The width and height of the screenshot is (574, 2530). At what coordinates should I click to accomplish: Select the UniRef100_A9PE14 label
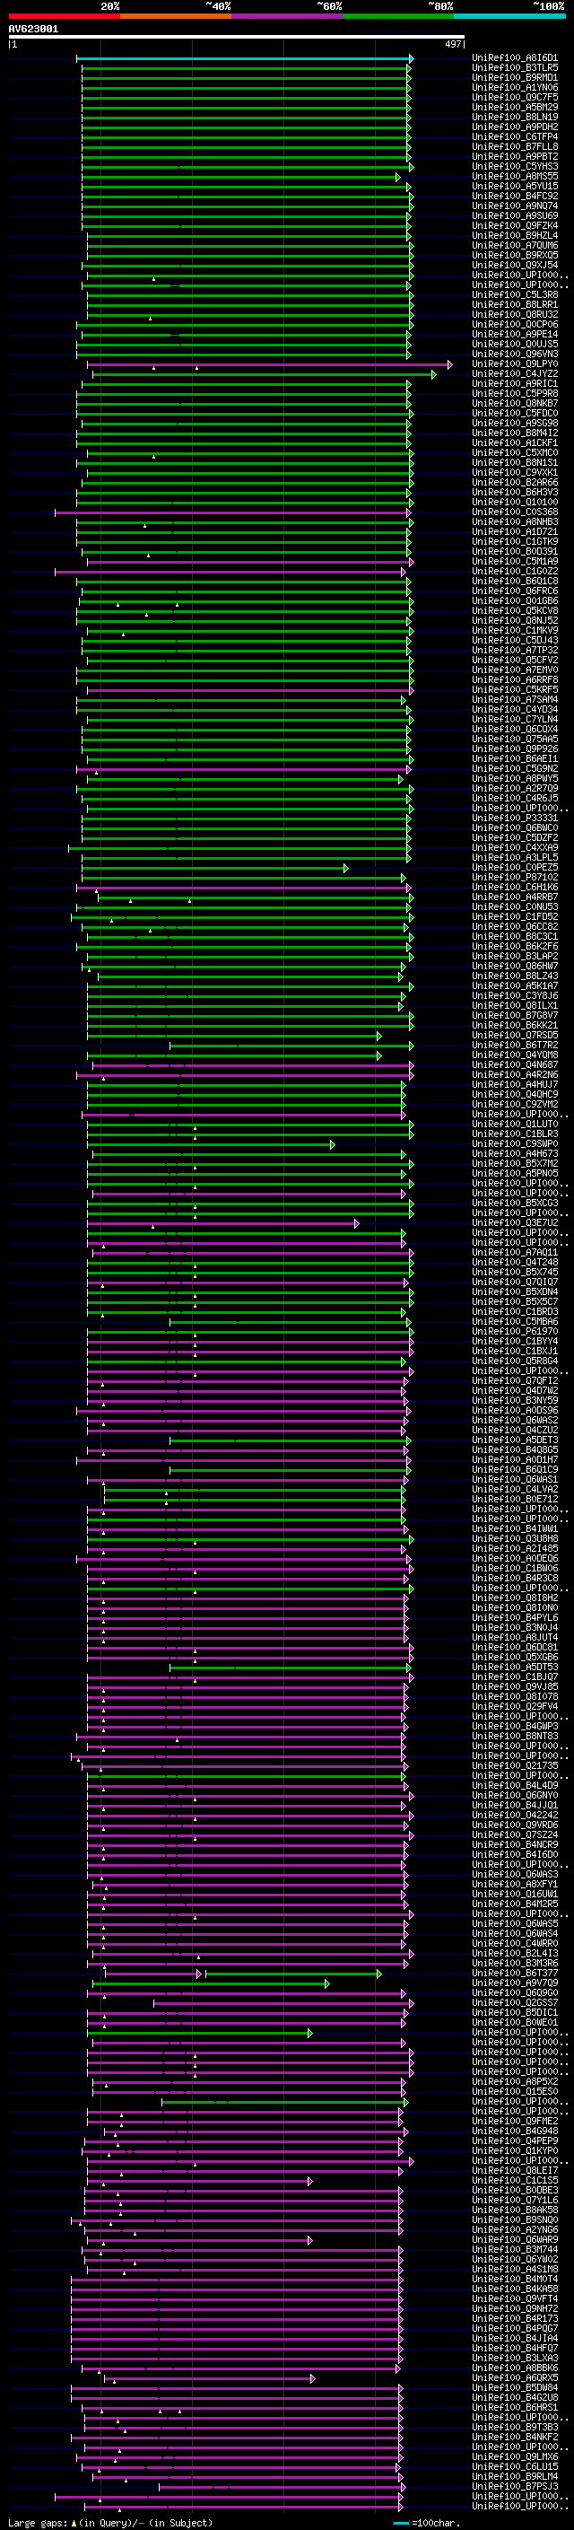(x=515, y=334)
